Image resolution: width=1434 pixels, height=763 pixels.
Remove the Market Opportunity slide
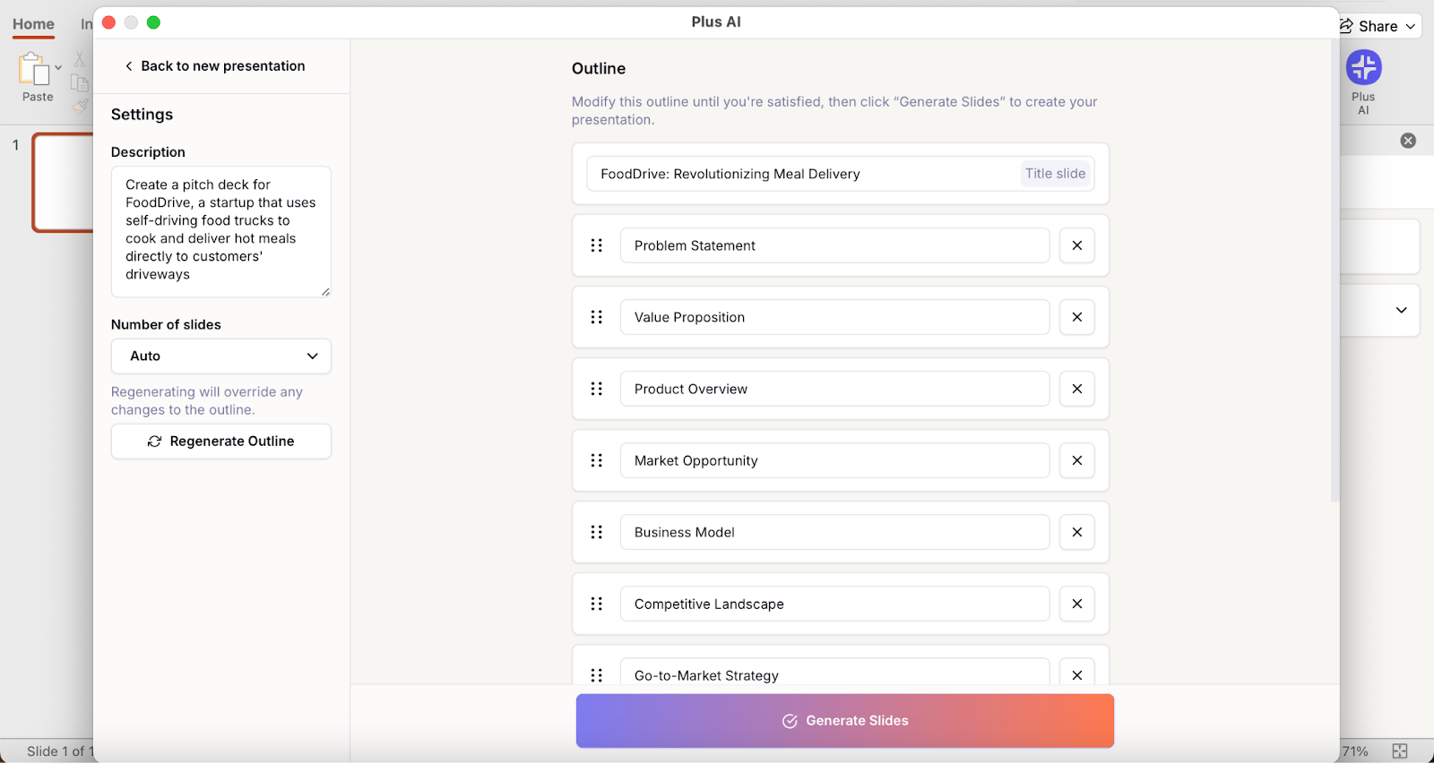pyautogui.click(x=1076, y=460)
